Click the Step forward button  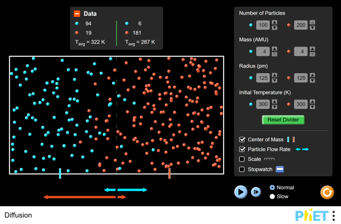point(256,192)
